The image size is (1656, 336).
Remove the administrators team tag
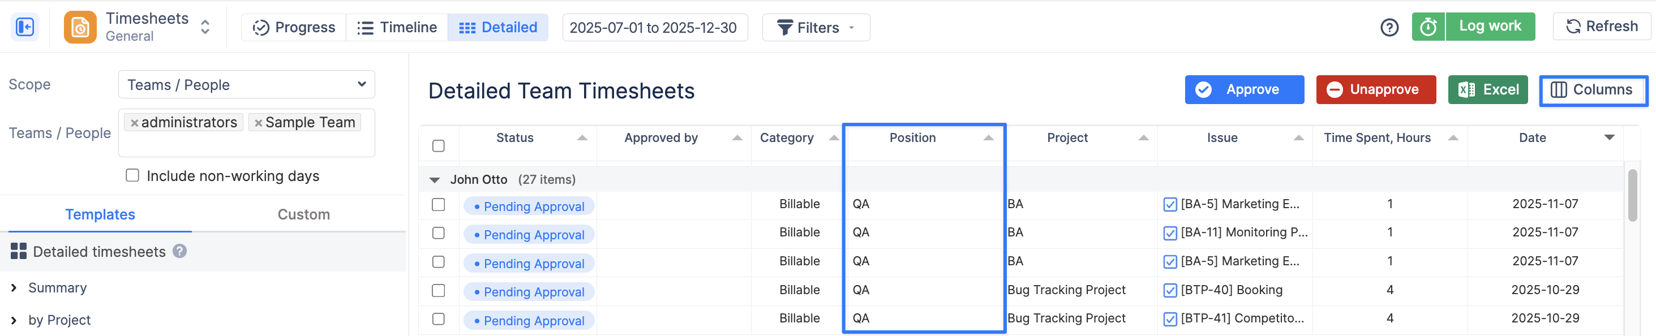[134, 123]
